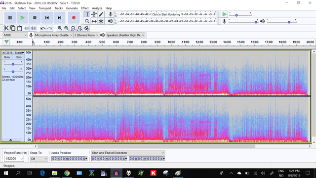Open the Snap-To Off dropdown
Viewport: 316px width, 178px height.
(x=39, y=159)
